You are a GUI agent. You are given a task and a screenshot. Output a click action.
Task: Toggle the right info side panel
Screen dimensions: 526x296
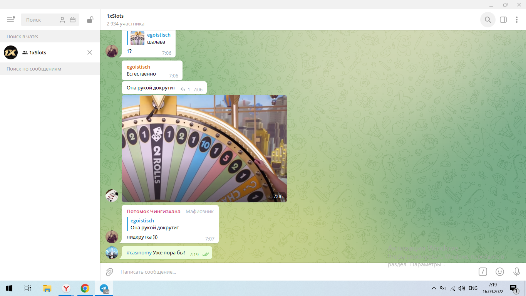(x=503, y=20)
